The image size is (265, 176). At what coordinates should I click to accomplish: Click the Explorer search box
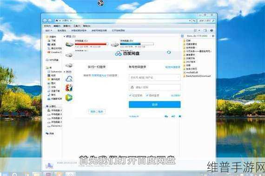[x=206, y=20]
